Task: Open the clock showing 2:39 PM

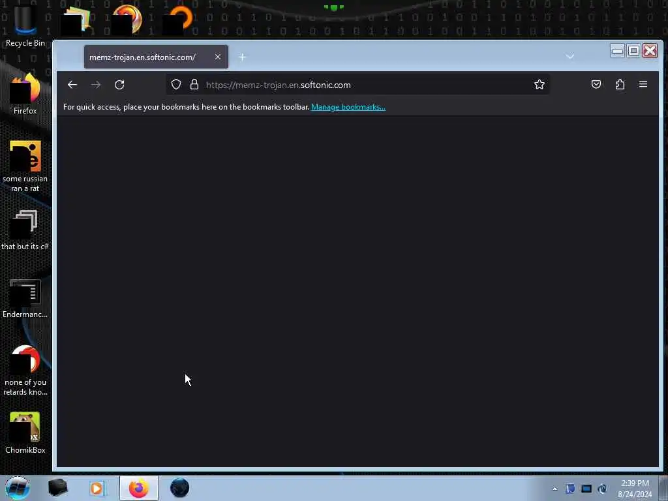Action: click(635, 489)
